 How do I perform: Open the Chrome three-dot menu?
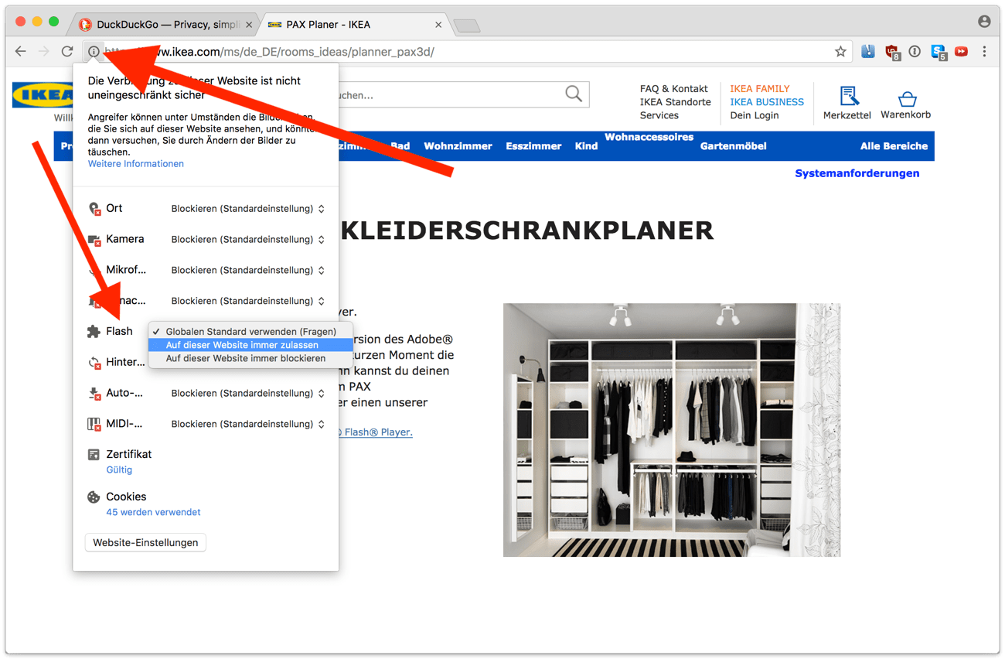pyautogui.click(x=984, y=52)
